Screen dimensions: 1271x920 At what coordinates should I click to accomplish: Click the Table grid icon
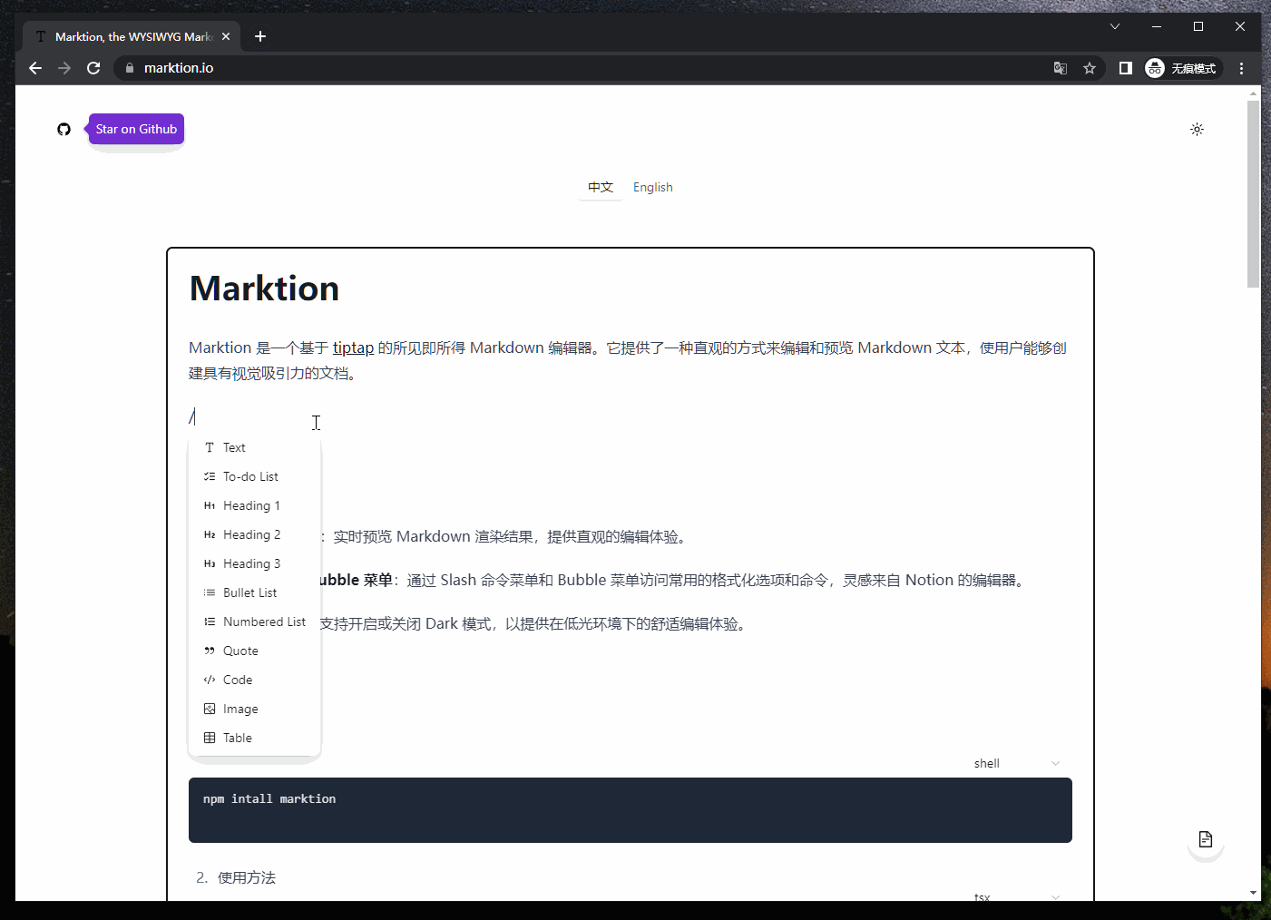210,738
